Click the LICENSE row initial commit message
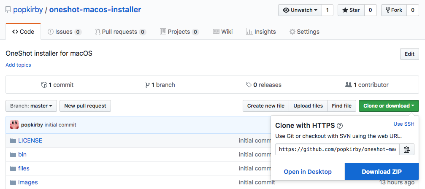425x189 pixels. click(255, 140)
